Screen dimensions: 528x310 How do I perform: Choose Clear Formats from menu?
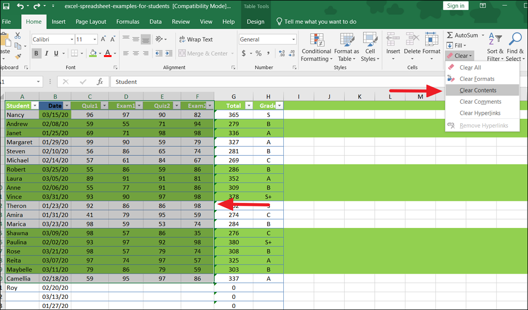pyautogui.click(x=482, y=79)
